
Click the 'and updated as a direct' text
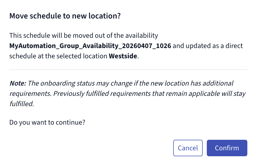coord(208,46)
